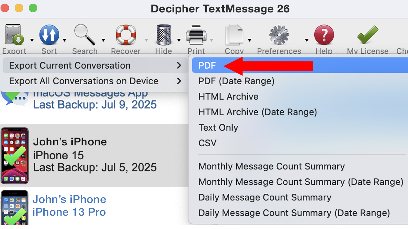Select John's iPhone 15 backup
The height and width of the screenshot is (229, 408).
[x=95, y=155]
